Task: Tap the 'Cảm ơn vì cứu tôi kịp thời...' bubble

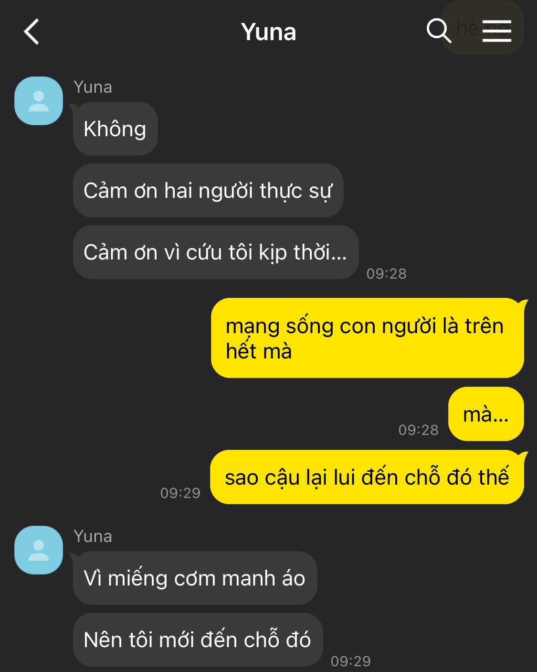Action: coord(216,252)
